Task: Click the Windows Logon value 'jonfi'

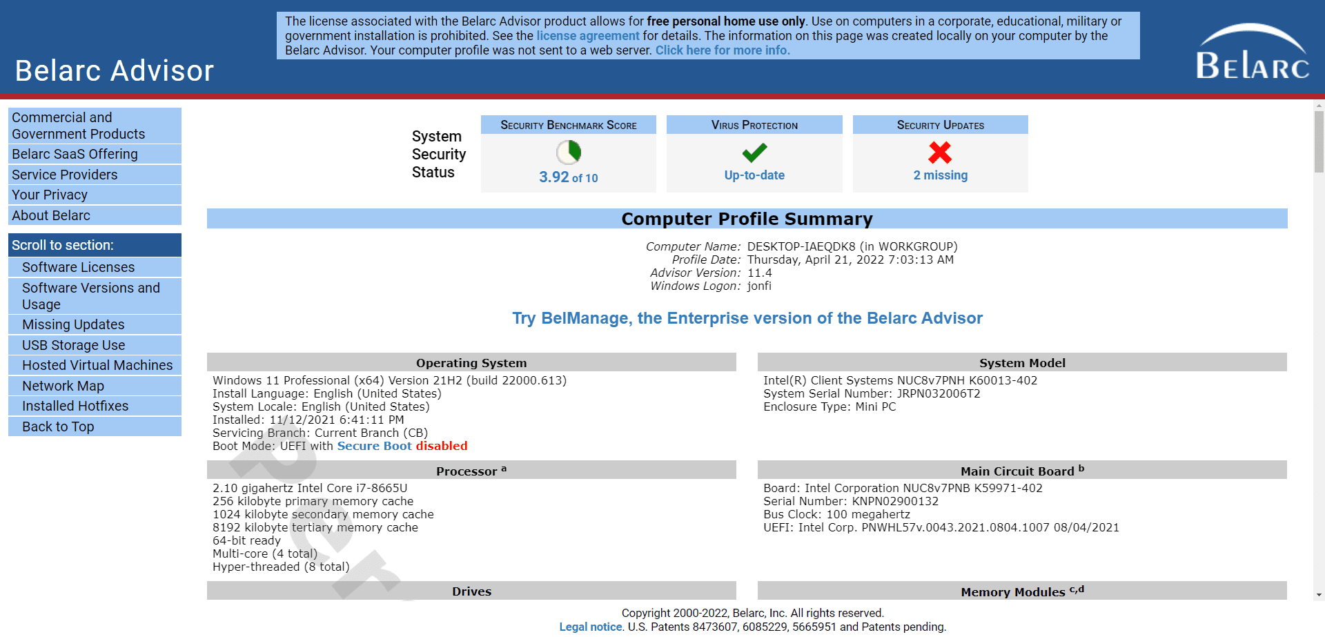Action: [x=759, y=286]
